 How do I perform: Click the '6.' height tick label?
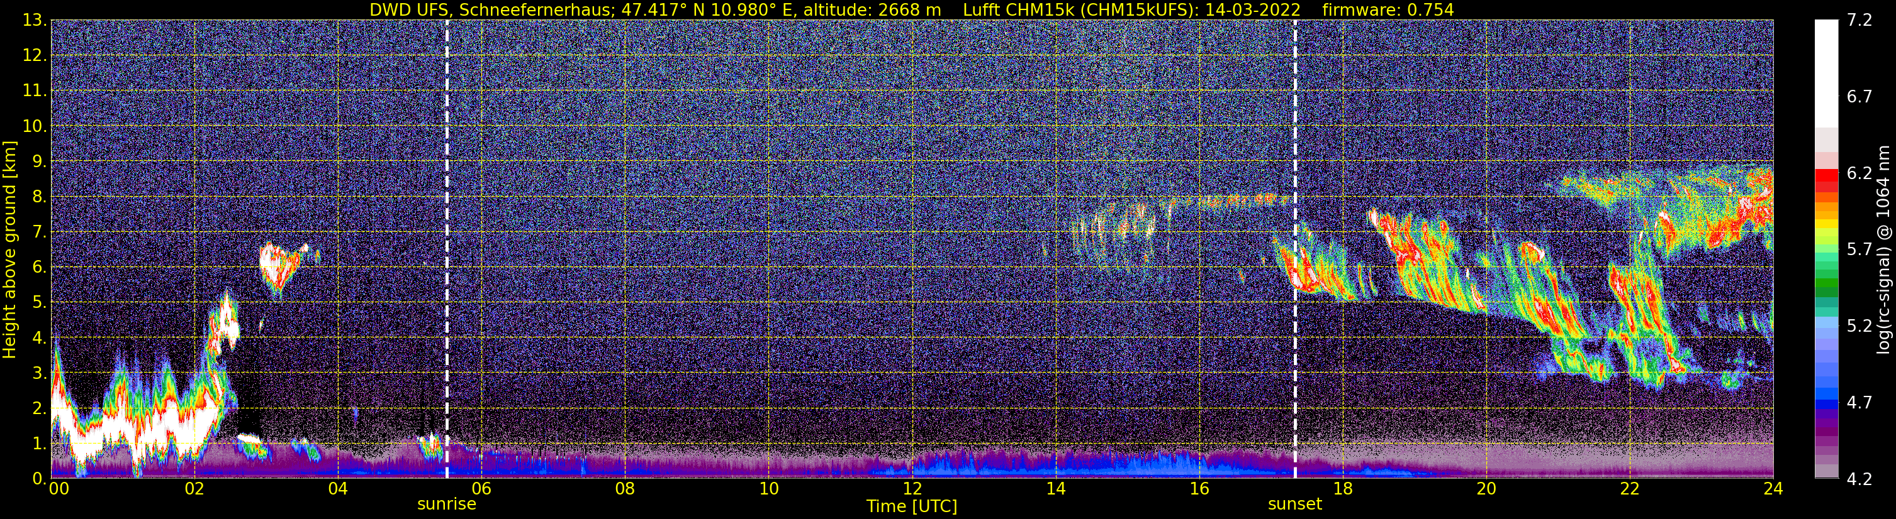tap(40, 268)
